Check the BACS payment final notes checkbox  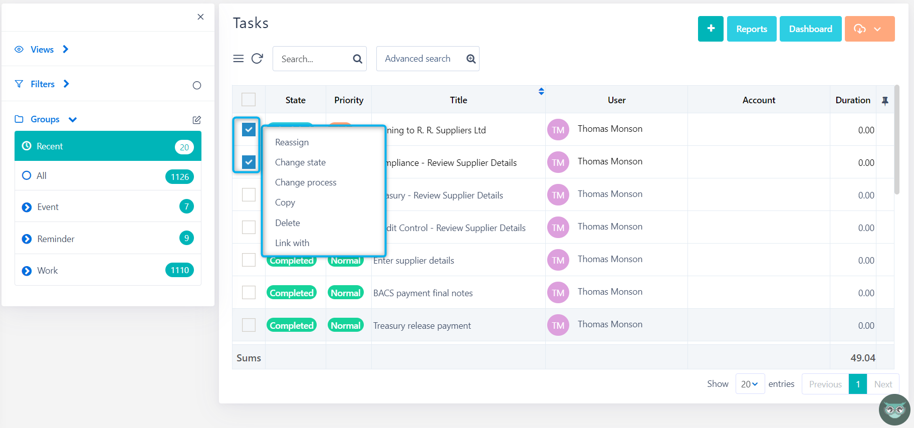click(x=249, y=292)
